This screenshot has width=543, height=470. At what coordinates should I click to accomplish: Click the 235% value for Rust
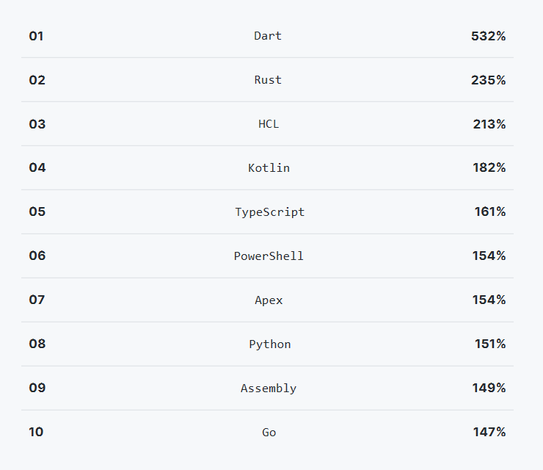tap(488, 80)
